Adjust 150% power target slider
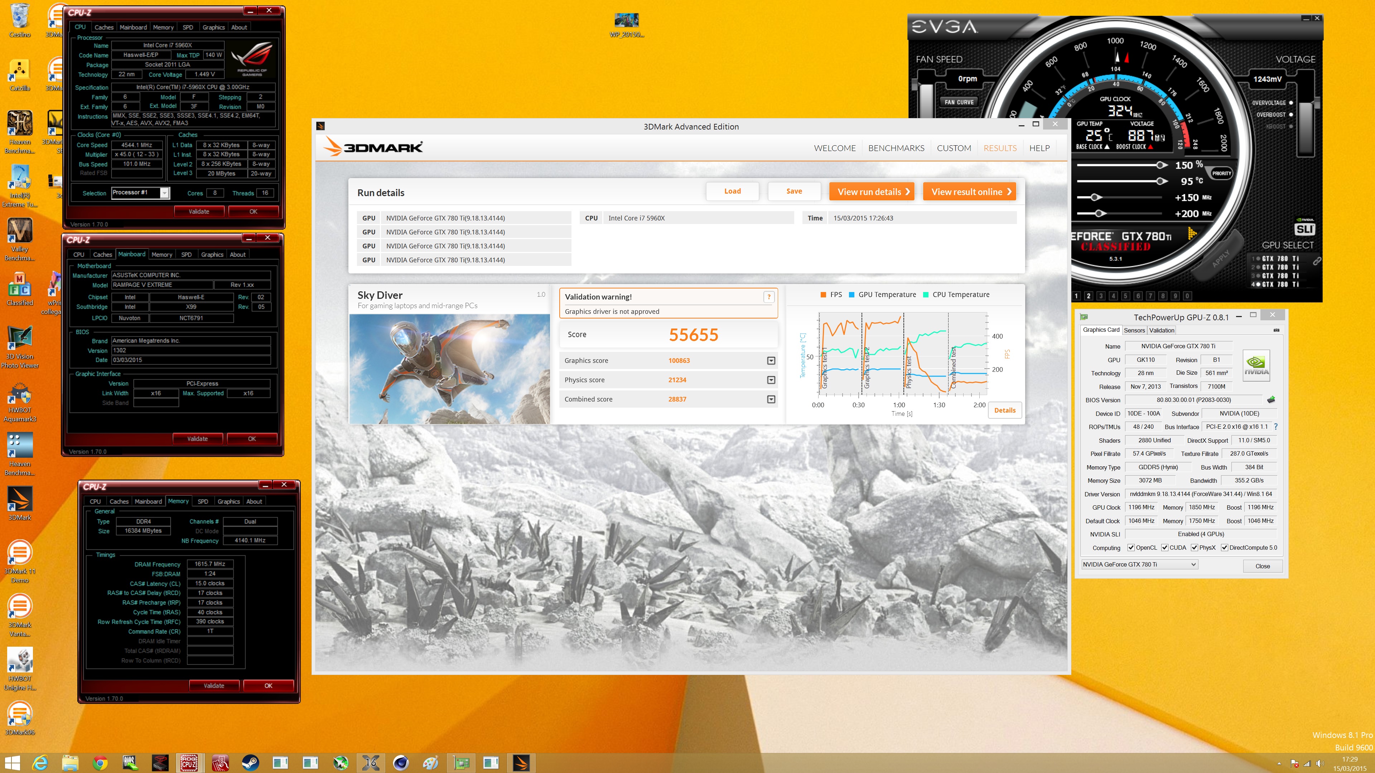 1161,165
